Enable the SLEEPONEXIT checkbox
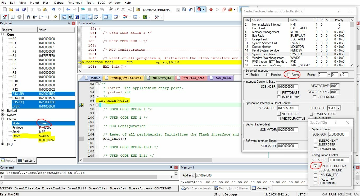The image size is (360, 196). tap(315, 140)
